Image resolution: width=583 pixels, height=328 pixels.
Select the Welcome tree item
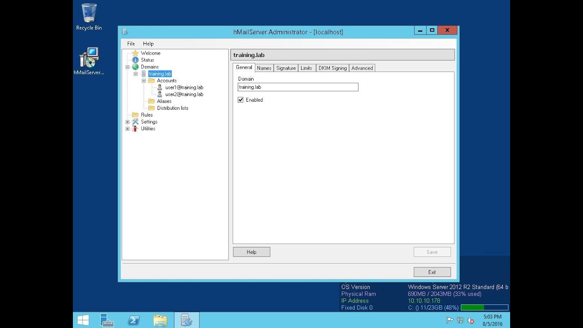pos(150,53)
